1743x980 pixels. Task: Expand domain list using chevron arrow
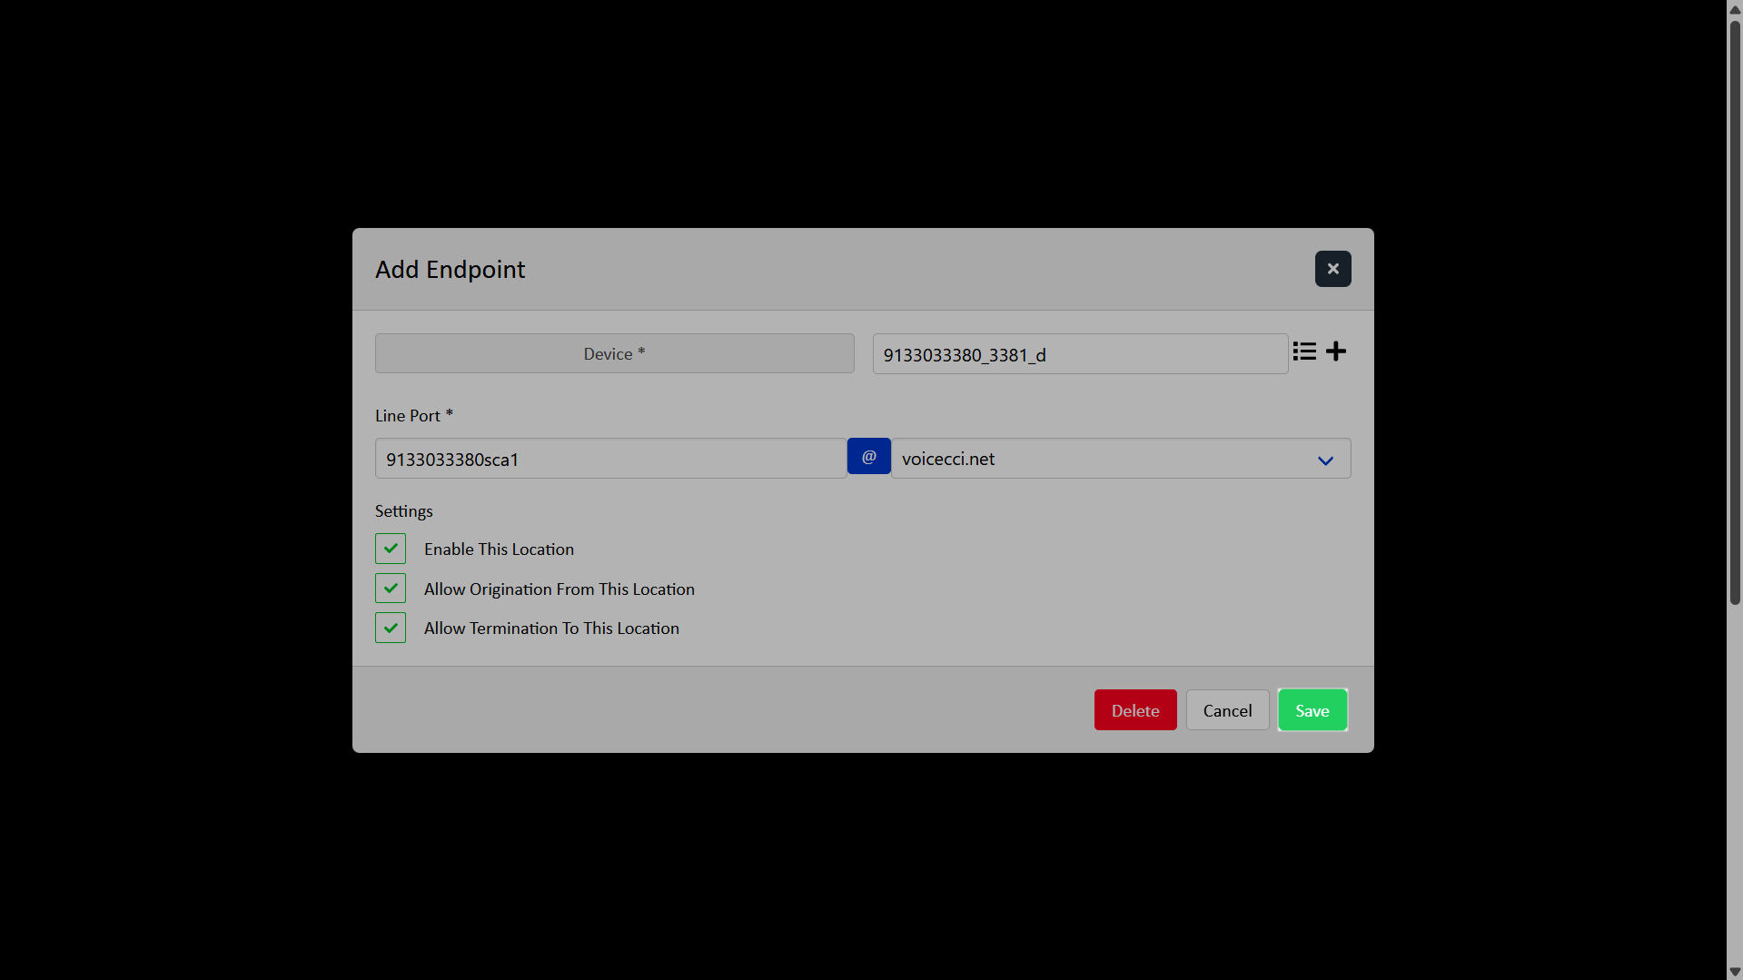coord(1325,460)
